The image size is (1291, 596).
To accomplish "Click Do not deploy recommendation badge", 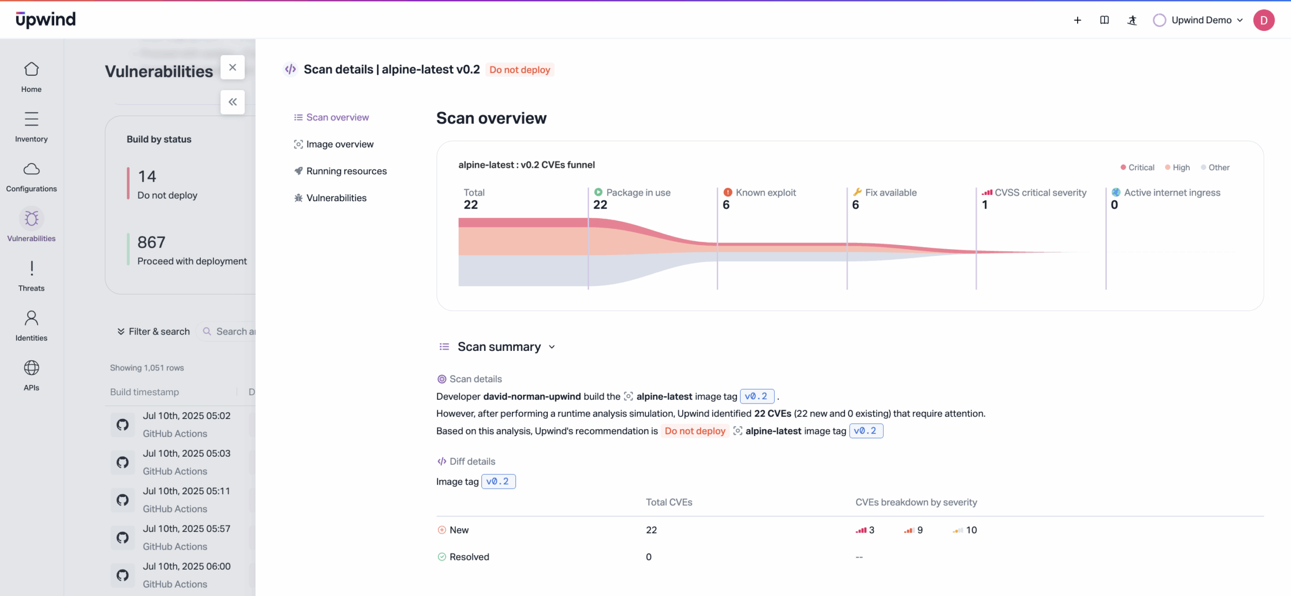I will (x=695, y=431).
